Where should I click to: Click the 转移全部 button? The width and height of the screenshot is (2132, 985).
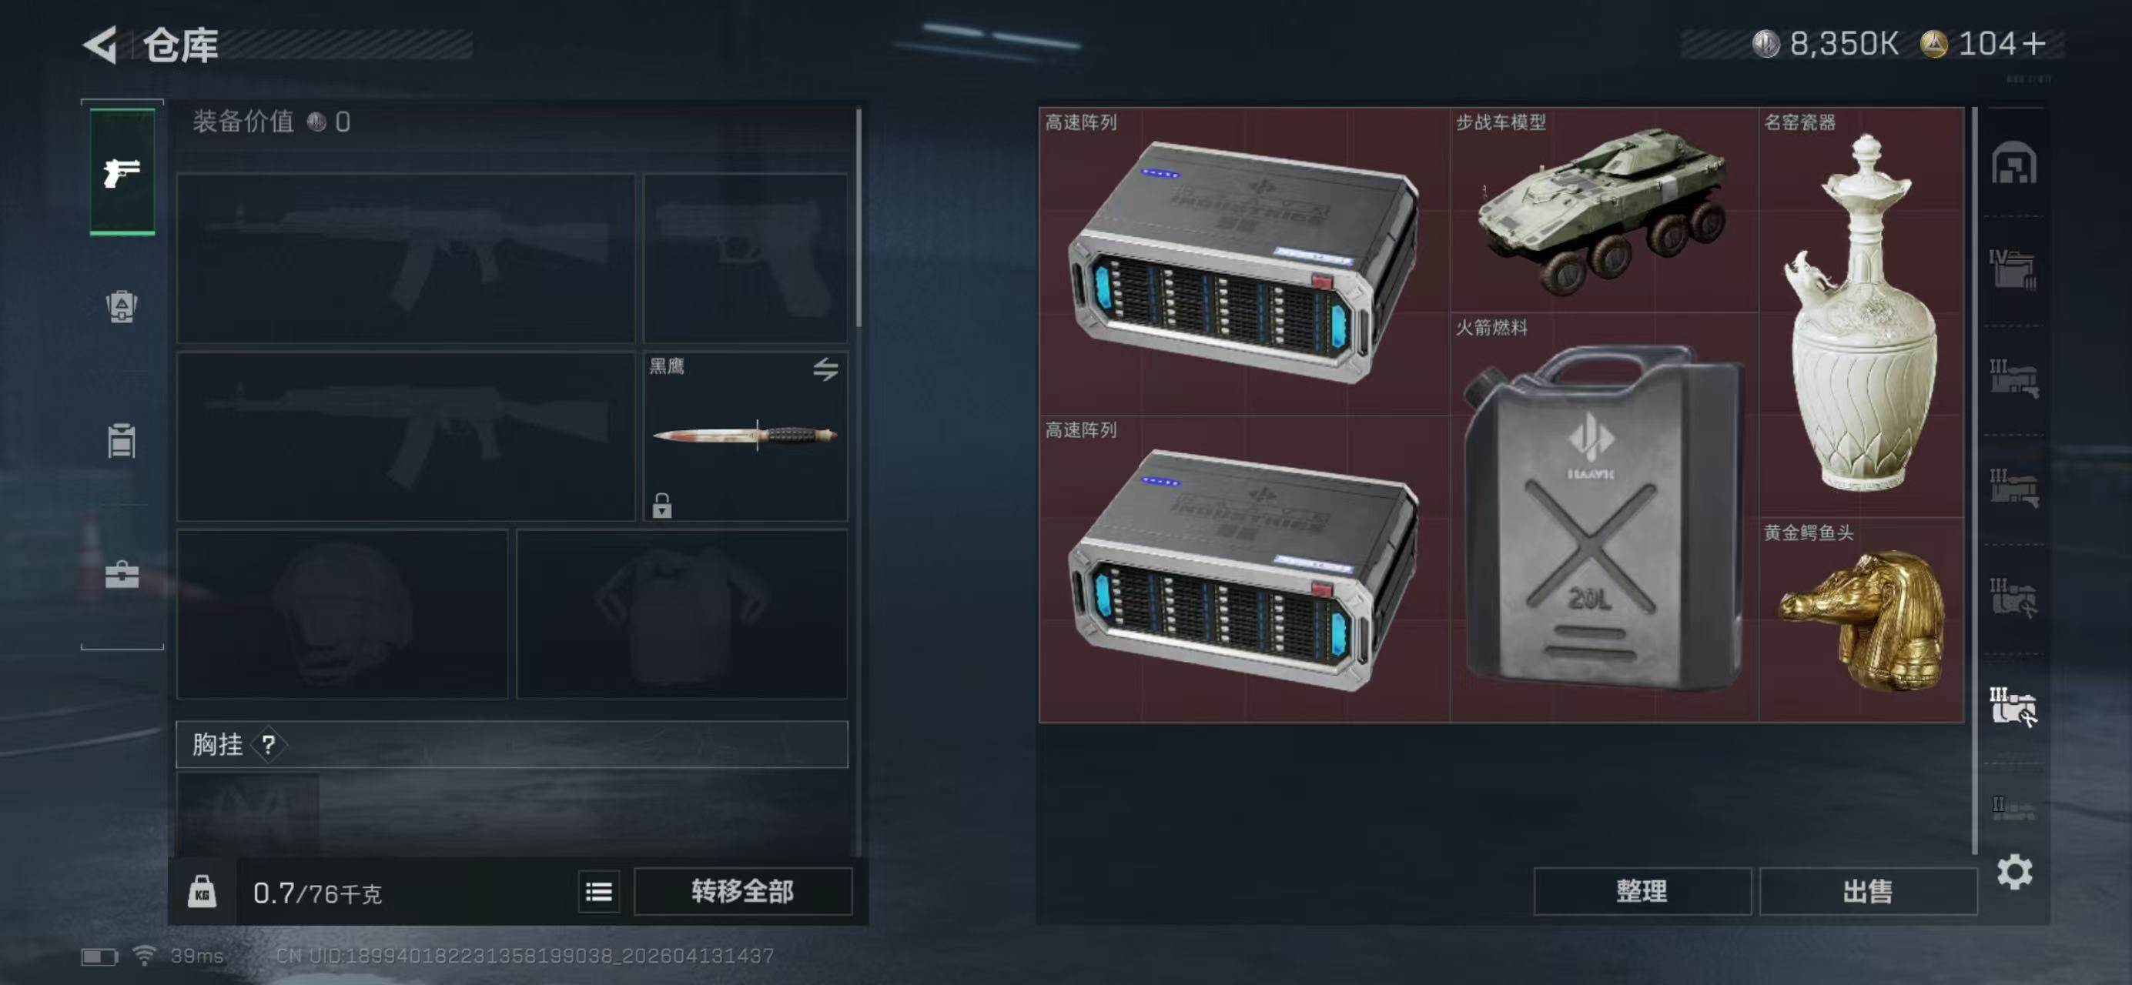(x=742, y=892)
